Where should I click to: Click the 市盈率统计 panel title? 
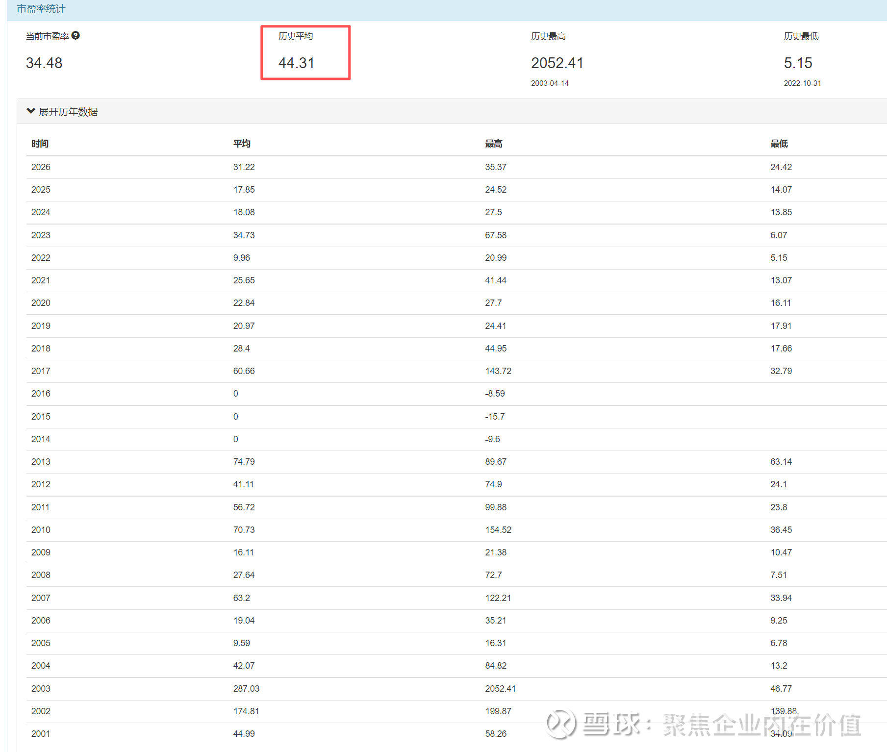click(41, 9)
